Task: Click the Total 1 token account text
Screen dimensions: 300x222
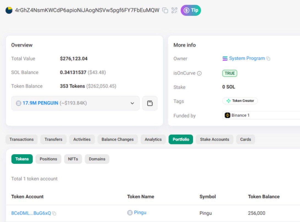Action: (34, 179)
